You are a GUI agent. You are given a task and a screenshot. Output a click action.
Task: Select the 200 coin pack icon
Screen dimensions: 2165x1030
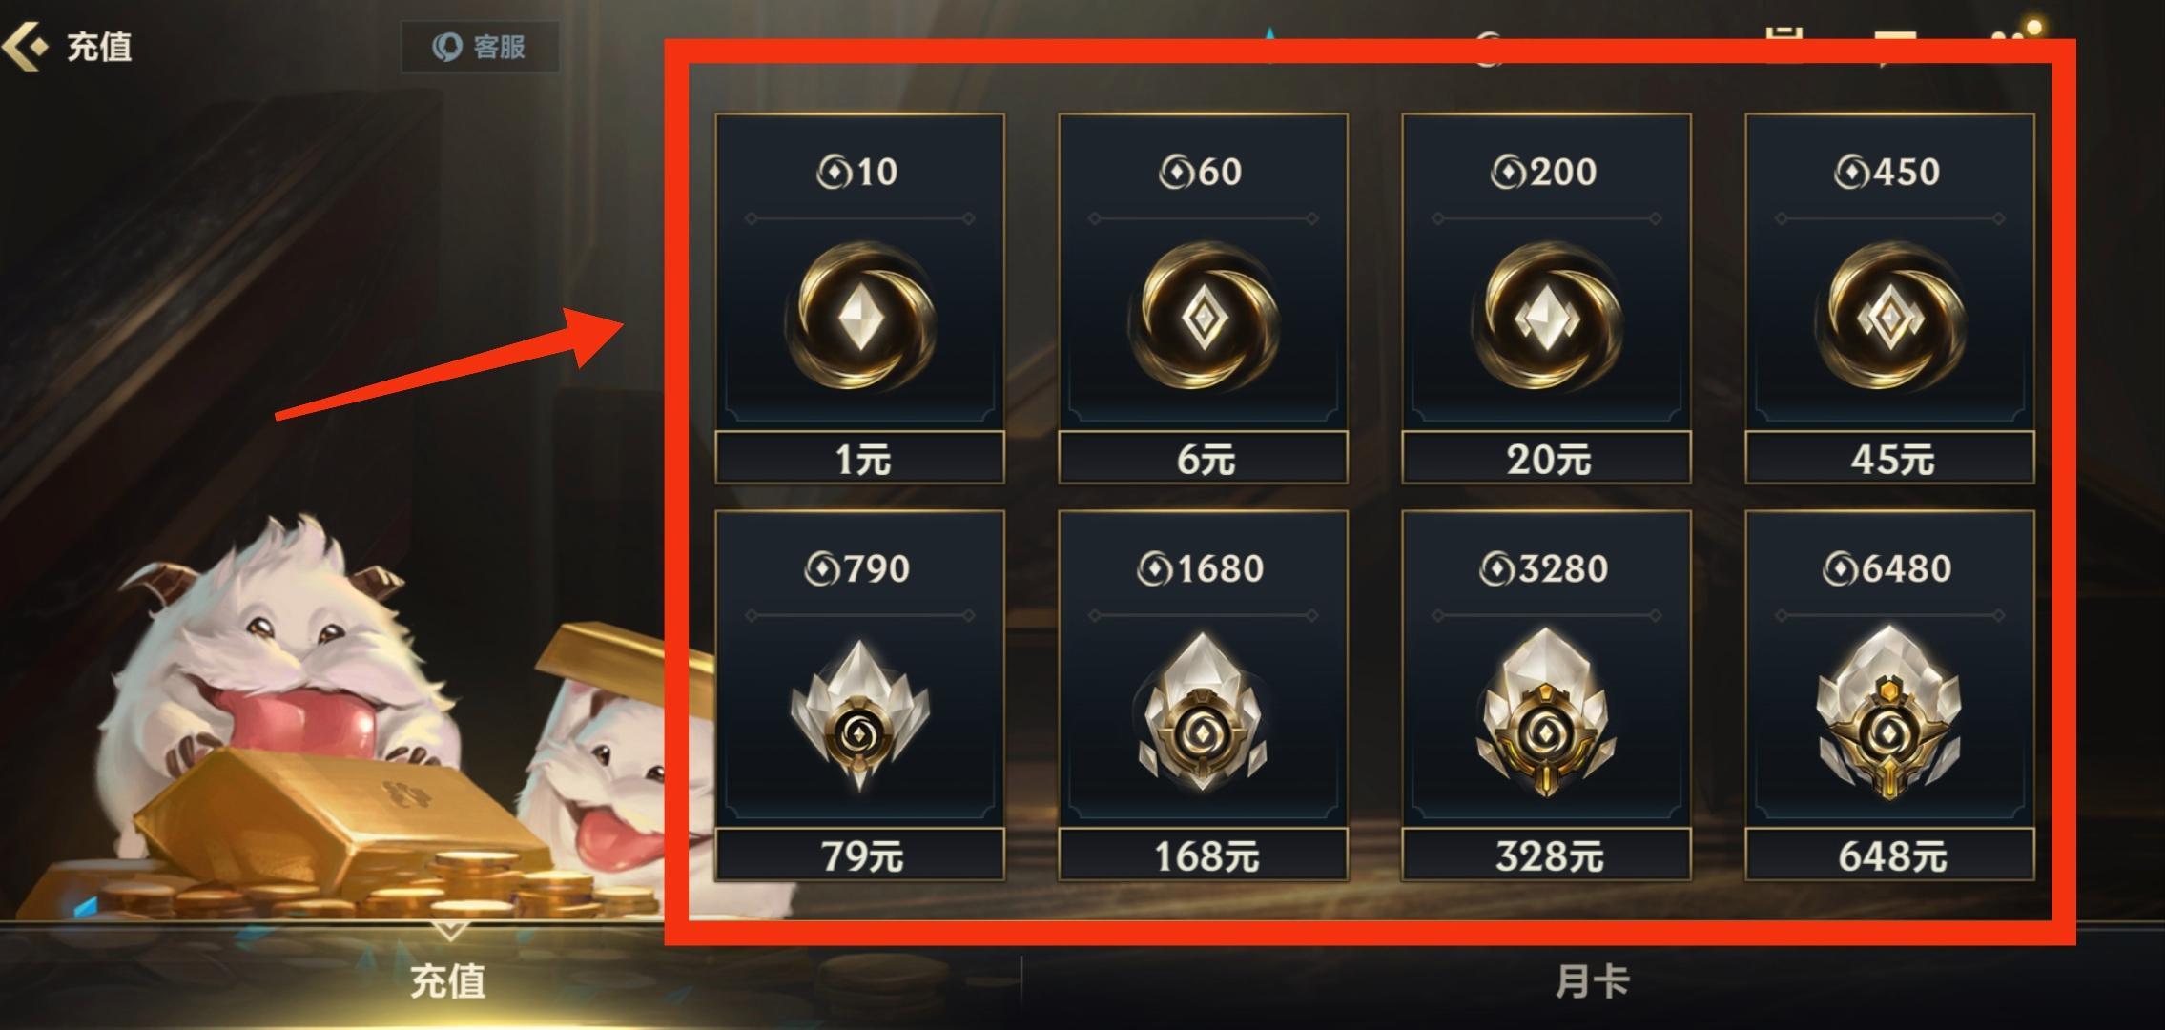point(1547,315)
